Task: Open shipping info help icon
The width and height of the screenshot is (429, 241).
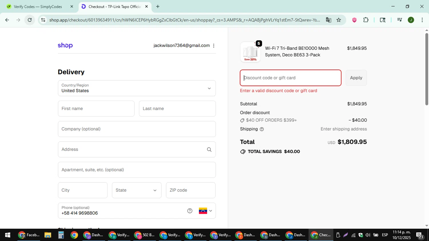Action: pos(262,129)
